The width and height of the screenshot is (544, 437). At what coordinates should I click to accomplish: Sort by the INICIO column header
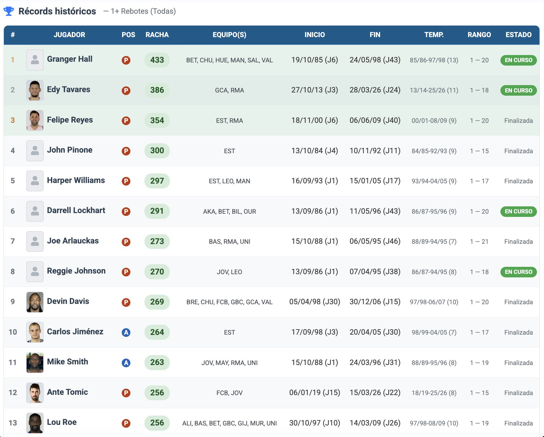314,35
